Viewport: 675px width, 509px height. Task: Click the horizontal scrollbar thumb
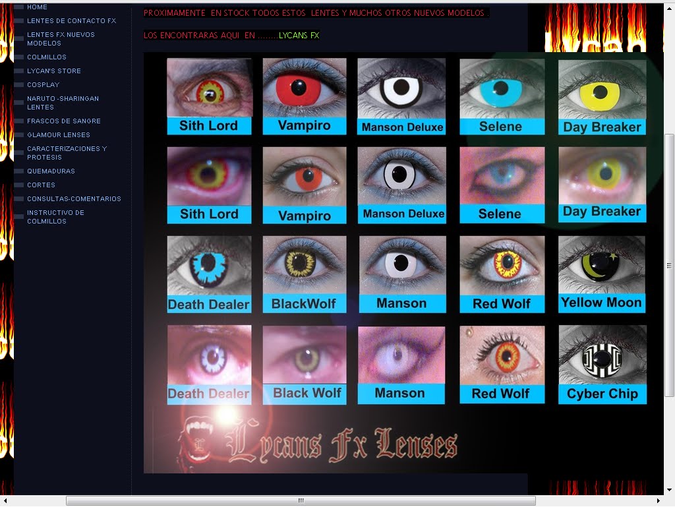pos(301,500)
